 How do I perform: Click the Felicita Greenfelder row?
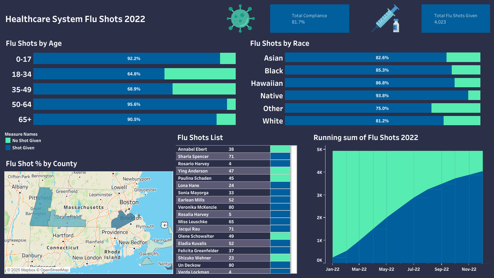(x=233, y=250)
